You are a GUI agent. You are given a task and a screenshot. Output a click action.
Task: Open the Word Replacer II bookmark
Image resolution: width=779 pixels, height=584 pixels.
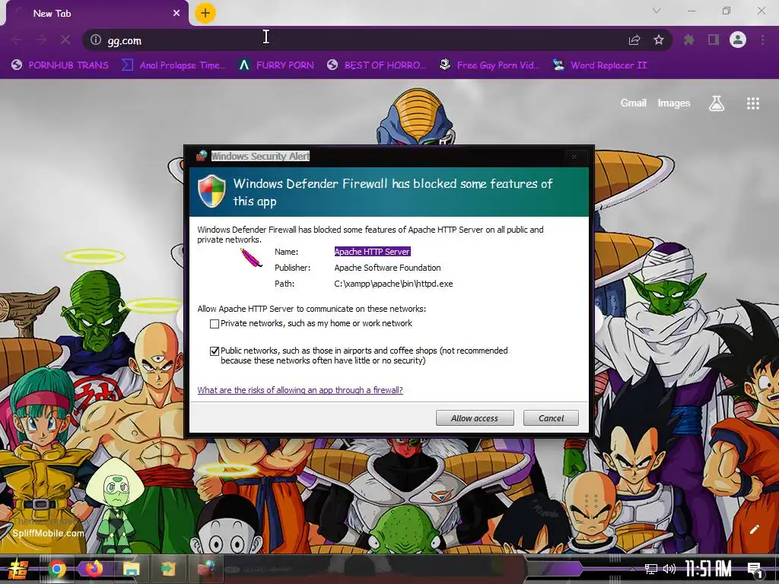point(600,65)
